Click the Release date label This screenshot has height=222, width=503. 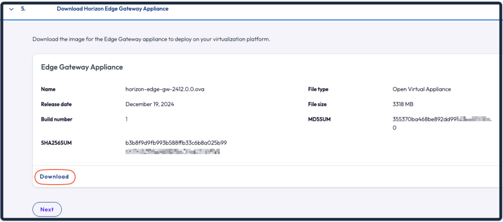(56, 104)
